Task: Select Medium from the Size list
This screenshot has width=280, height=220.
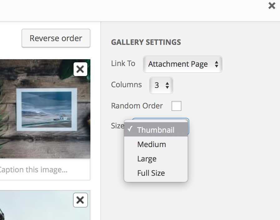Action: pyautogui.click(x=152, y=144)
